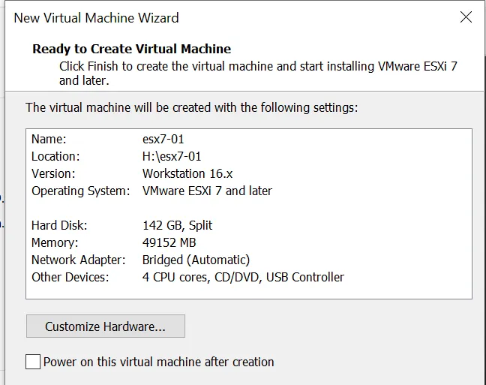Image resolution: width=486 pixels, height=385 pixels.
Task: Click the H:\esx7-01 location value
Action: click(172, 156)
